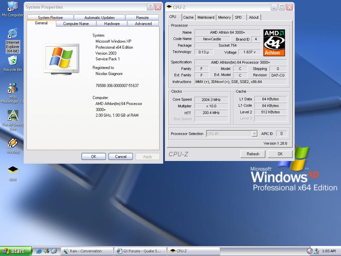Click the 'Version 1.28.6' text in CPU-Z

275,143
